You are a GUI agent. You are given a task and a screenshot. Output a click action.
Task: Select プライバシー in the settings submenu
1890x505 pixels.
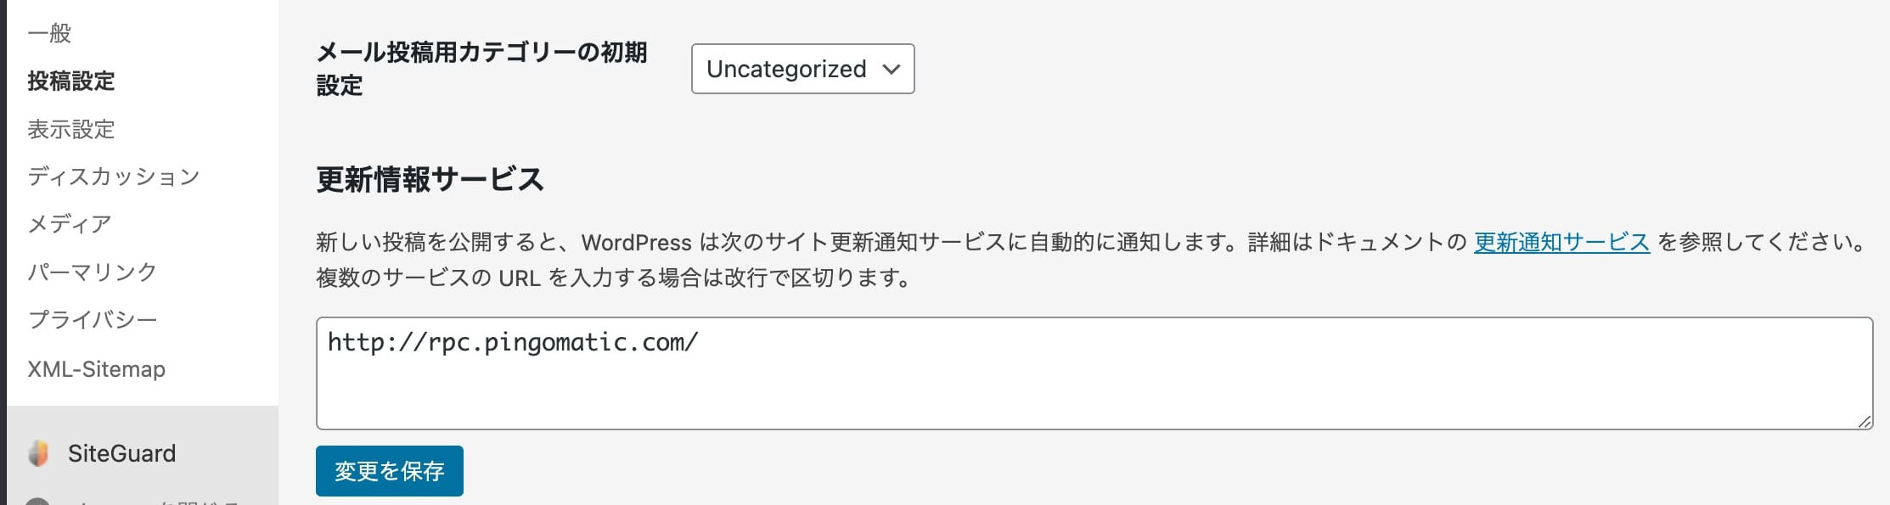pos(93,320)
